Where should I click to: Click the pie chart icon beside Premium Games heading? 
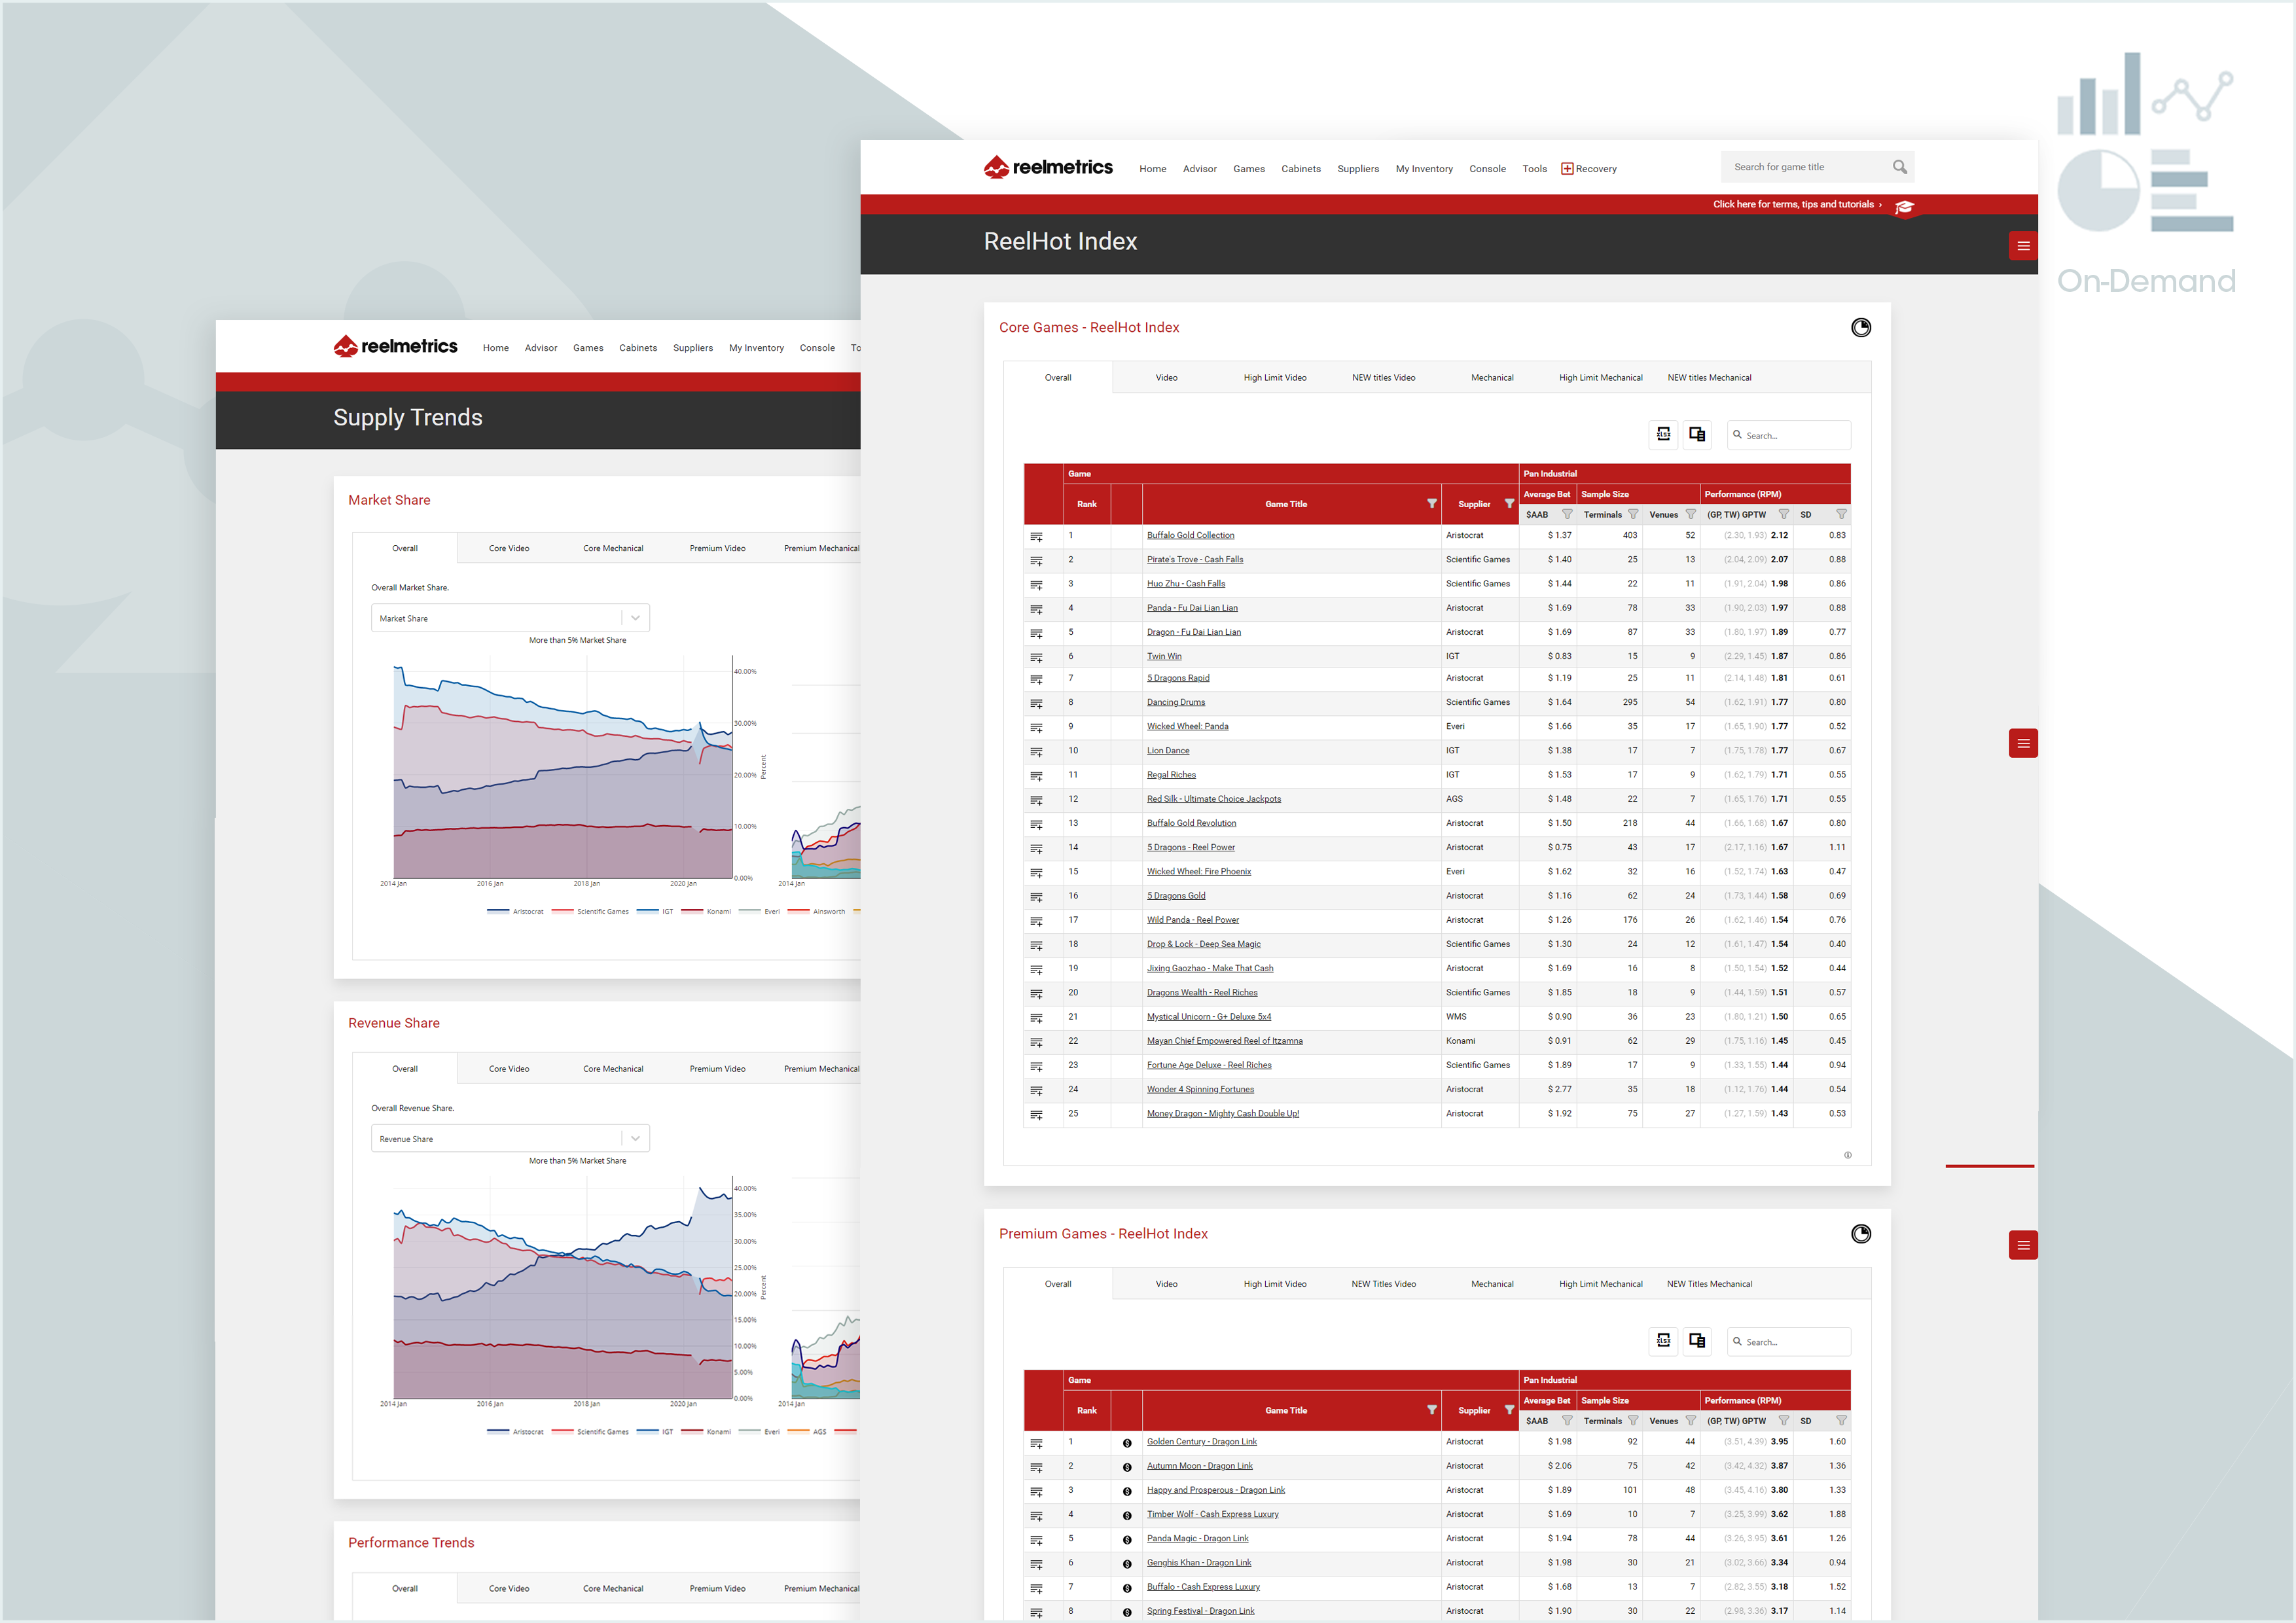coord(1860,1233)
